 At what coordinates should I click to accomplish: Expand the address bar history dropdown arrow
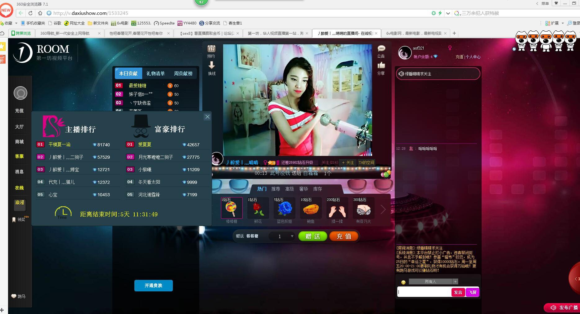click(x=448, y=13)
